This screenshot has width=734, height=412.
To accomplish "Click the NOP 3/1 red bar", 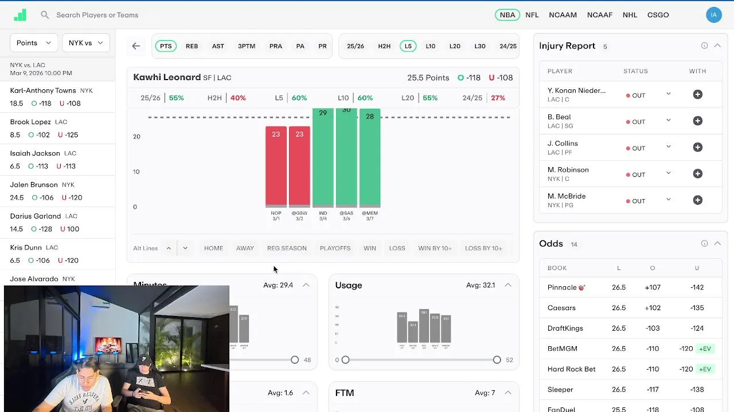I will 276,167.
